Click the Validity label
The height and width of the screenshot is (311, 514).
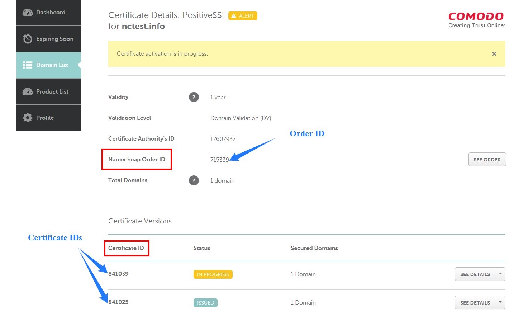click(118, 97)
